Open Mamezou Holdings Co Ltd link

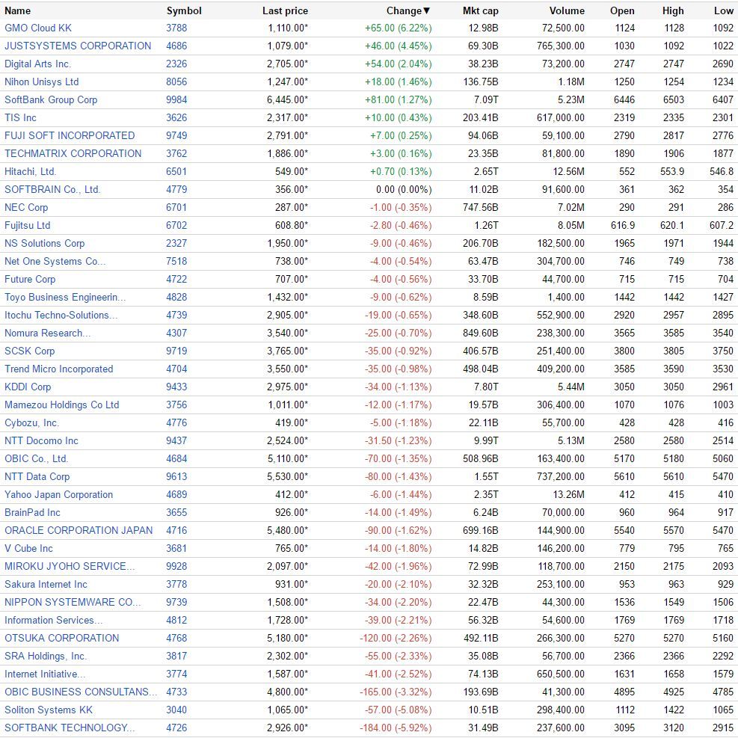pos(61,405)
